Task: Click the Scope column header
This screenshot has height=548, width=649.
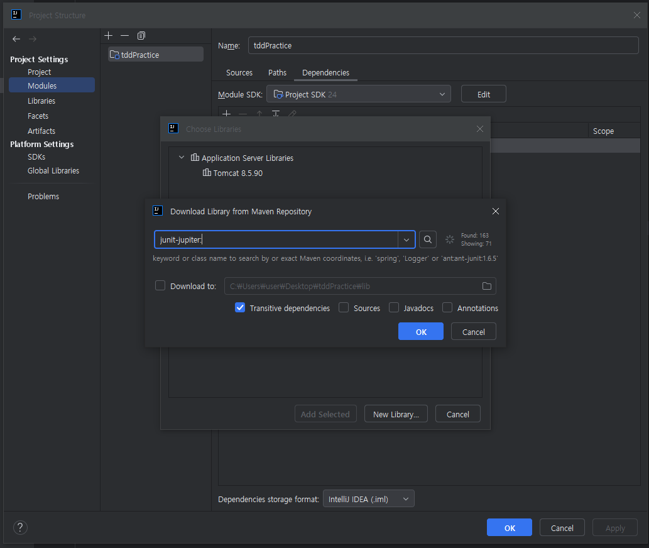Action: [x=603, y=131]
